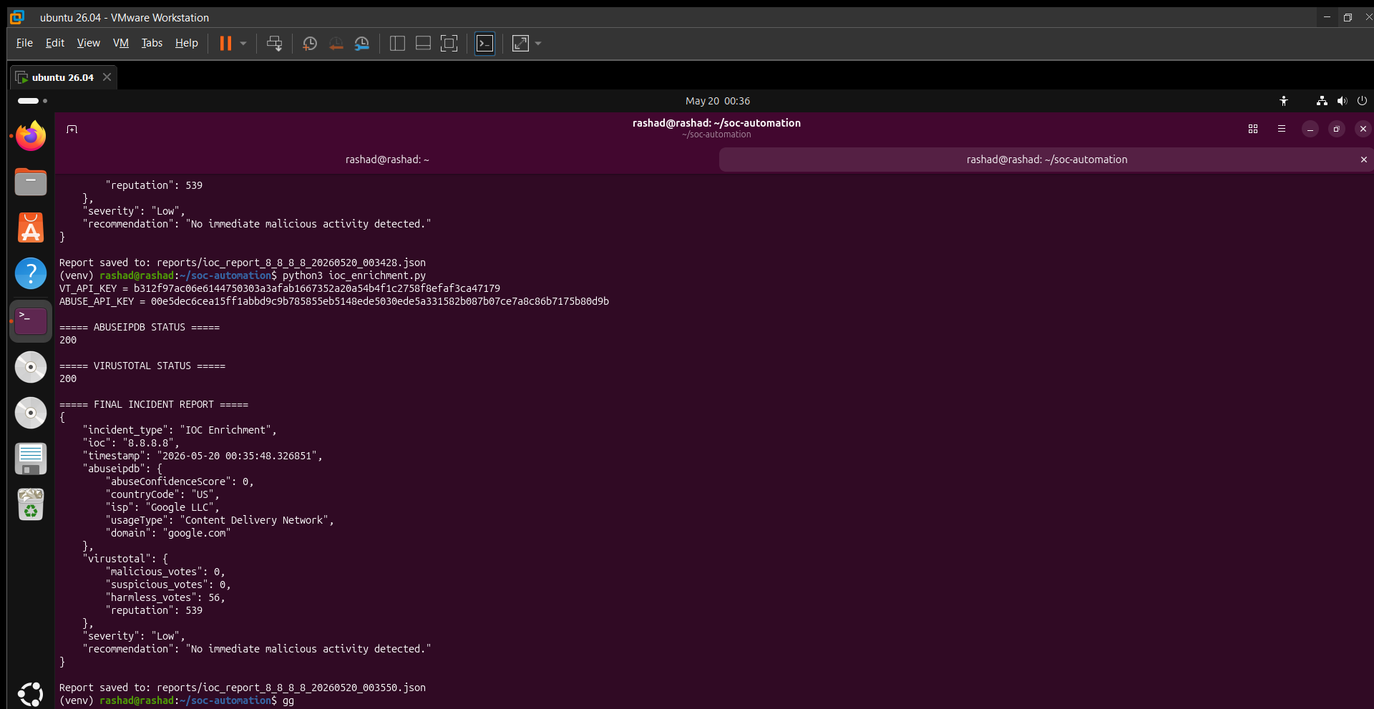Open the snapshot manager

362,44
